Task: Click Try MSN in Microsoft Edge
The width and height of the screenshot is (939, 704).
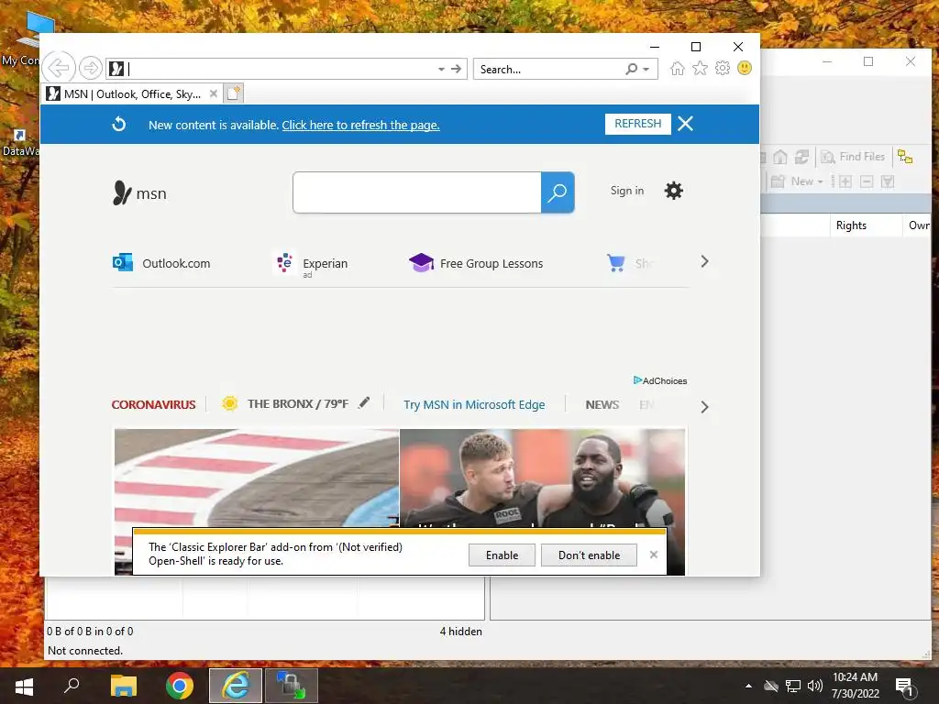Action: [x=474, y=404]
